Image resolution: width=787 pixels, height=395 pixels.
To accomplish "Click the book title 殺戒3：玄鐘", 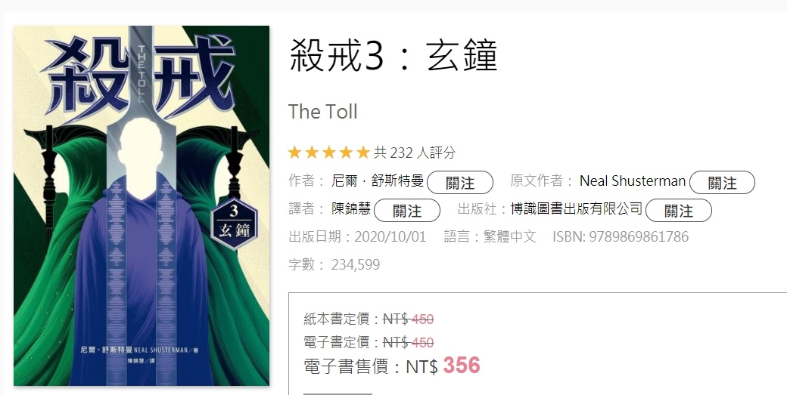I will pos(393,55).
